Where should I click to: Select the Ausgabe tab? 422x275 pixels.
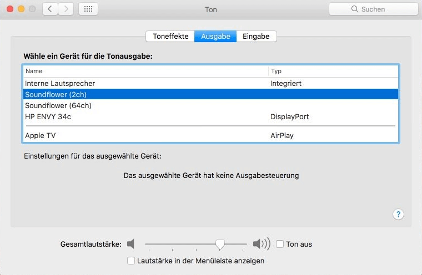coord(215,36)
